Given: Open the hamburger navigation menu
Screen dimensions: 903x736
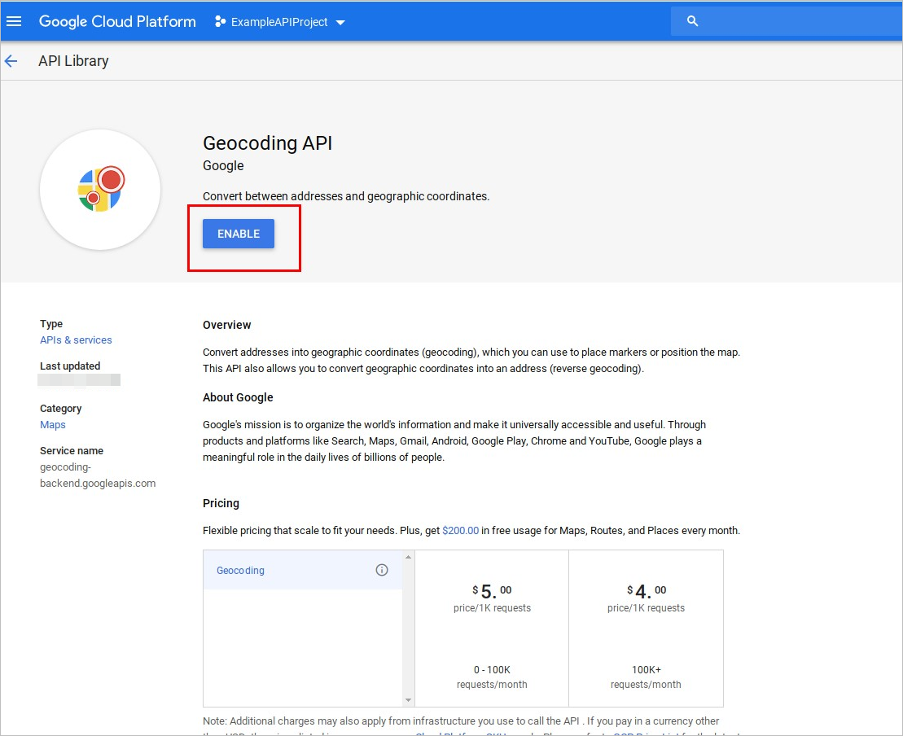Looking at the screenshot, I should coord(14,21).
